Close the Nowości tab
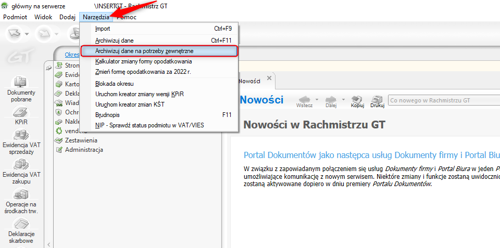 click(x=269, y=78)
